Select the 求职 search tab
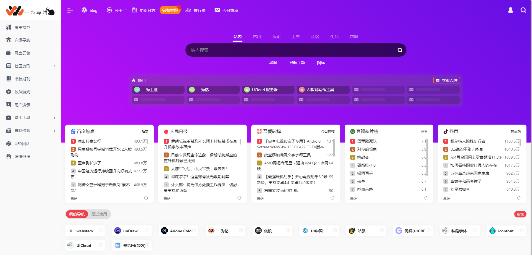Image resolution: width=532 pixels, height=255 pixels. (354, 37)
